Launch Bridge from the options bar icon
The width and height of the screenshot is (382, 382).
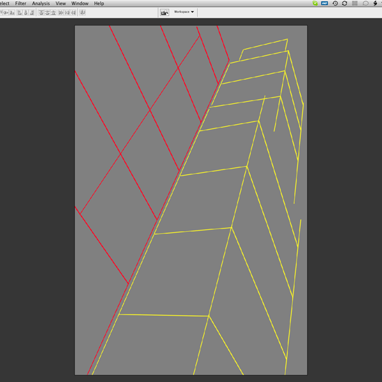click(164, 12)
